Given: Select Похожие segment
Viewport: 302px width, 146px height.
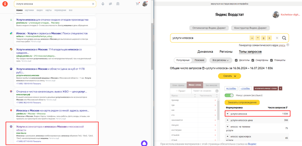Looking at the screenshot, I should (199, 60).
